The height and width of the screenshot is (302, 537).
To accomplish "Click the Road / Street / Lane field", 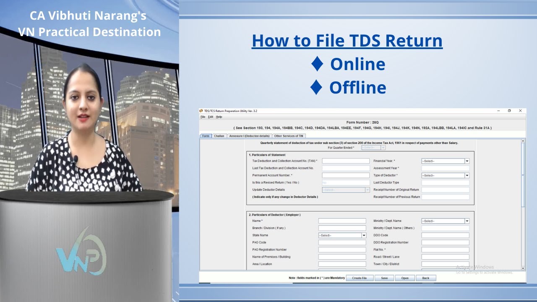I will (445, 257).
